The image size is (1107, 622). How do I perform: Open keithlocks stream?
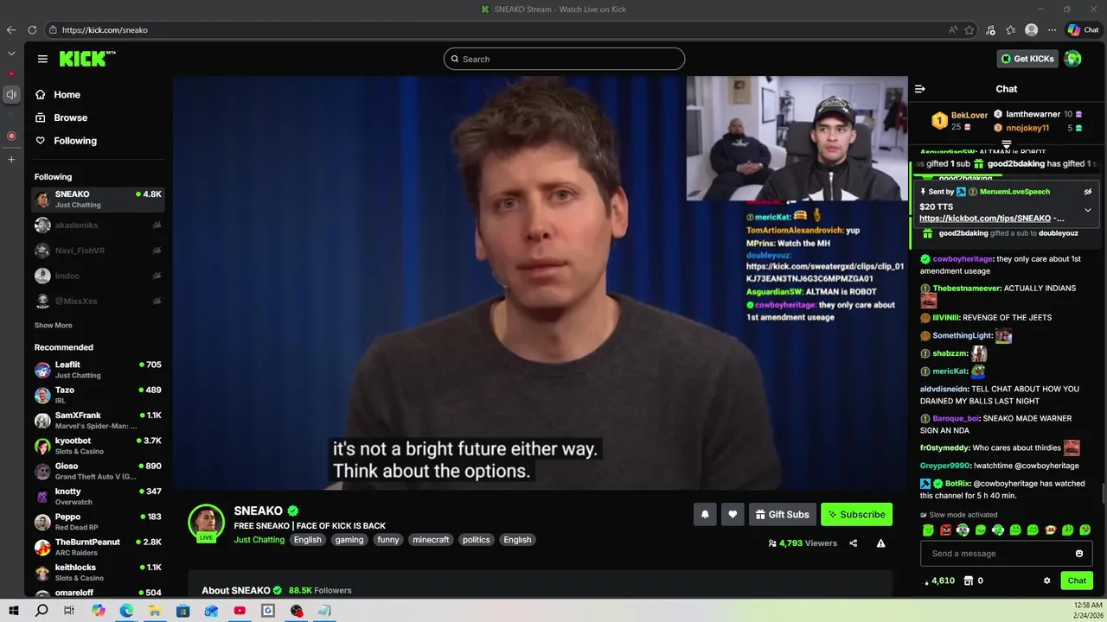pyautogui.click(x=98, y=573)
